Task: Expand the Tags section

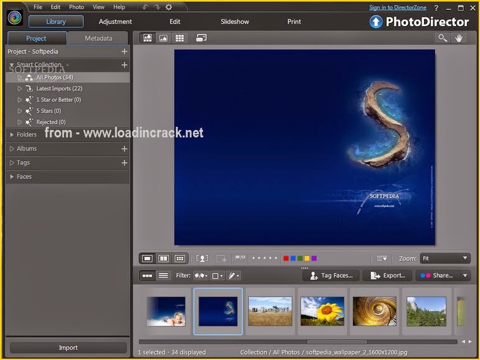Action: pyautogui.click(x=12, y=162)
